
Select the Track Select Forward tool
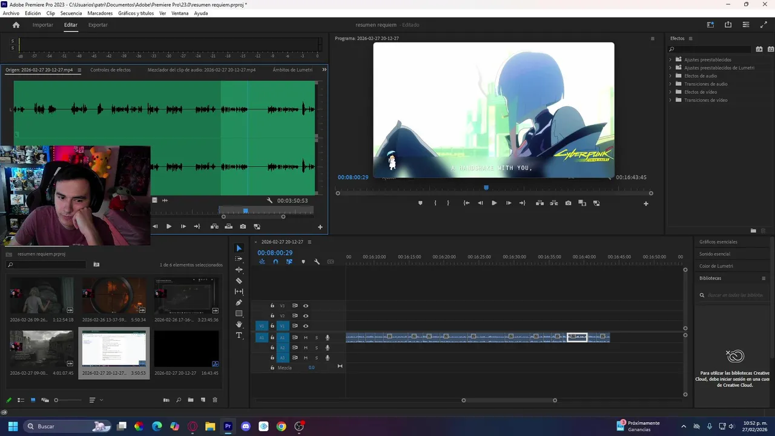click(x=239, y=259)
